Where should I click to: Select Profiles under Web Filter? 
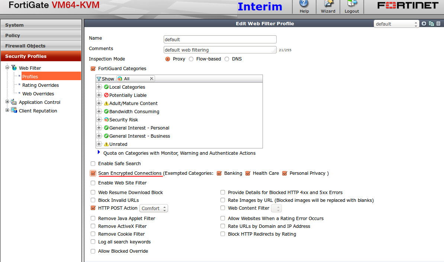pos(51,76)
